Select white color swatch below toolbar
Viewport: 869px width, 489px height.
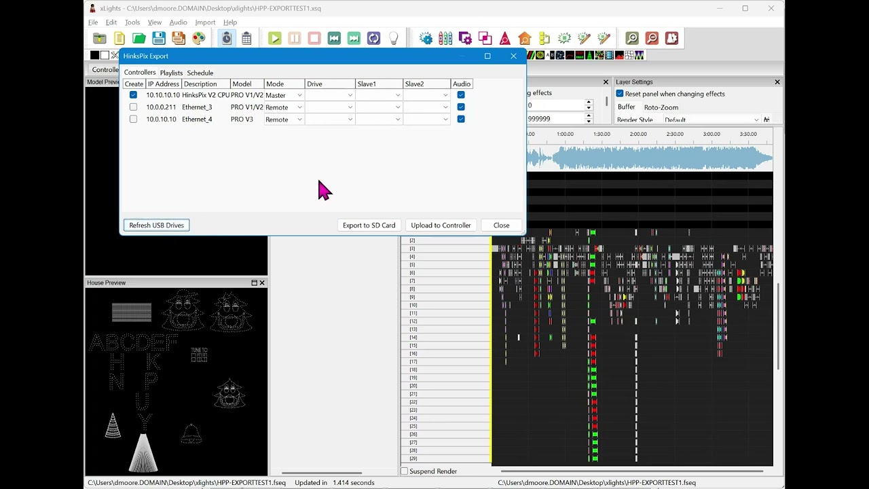tap(105, 55)
